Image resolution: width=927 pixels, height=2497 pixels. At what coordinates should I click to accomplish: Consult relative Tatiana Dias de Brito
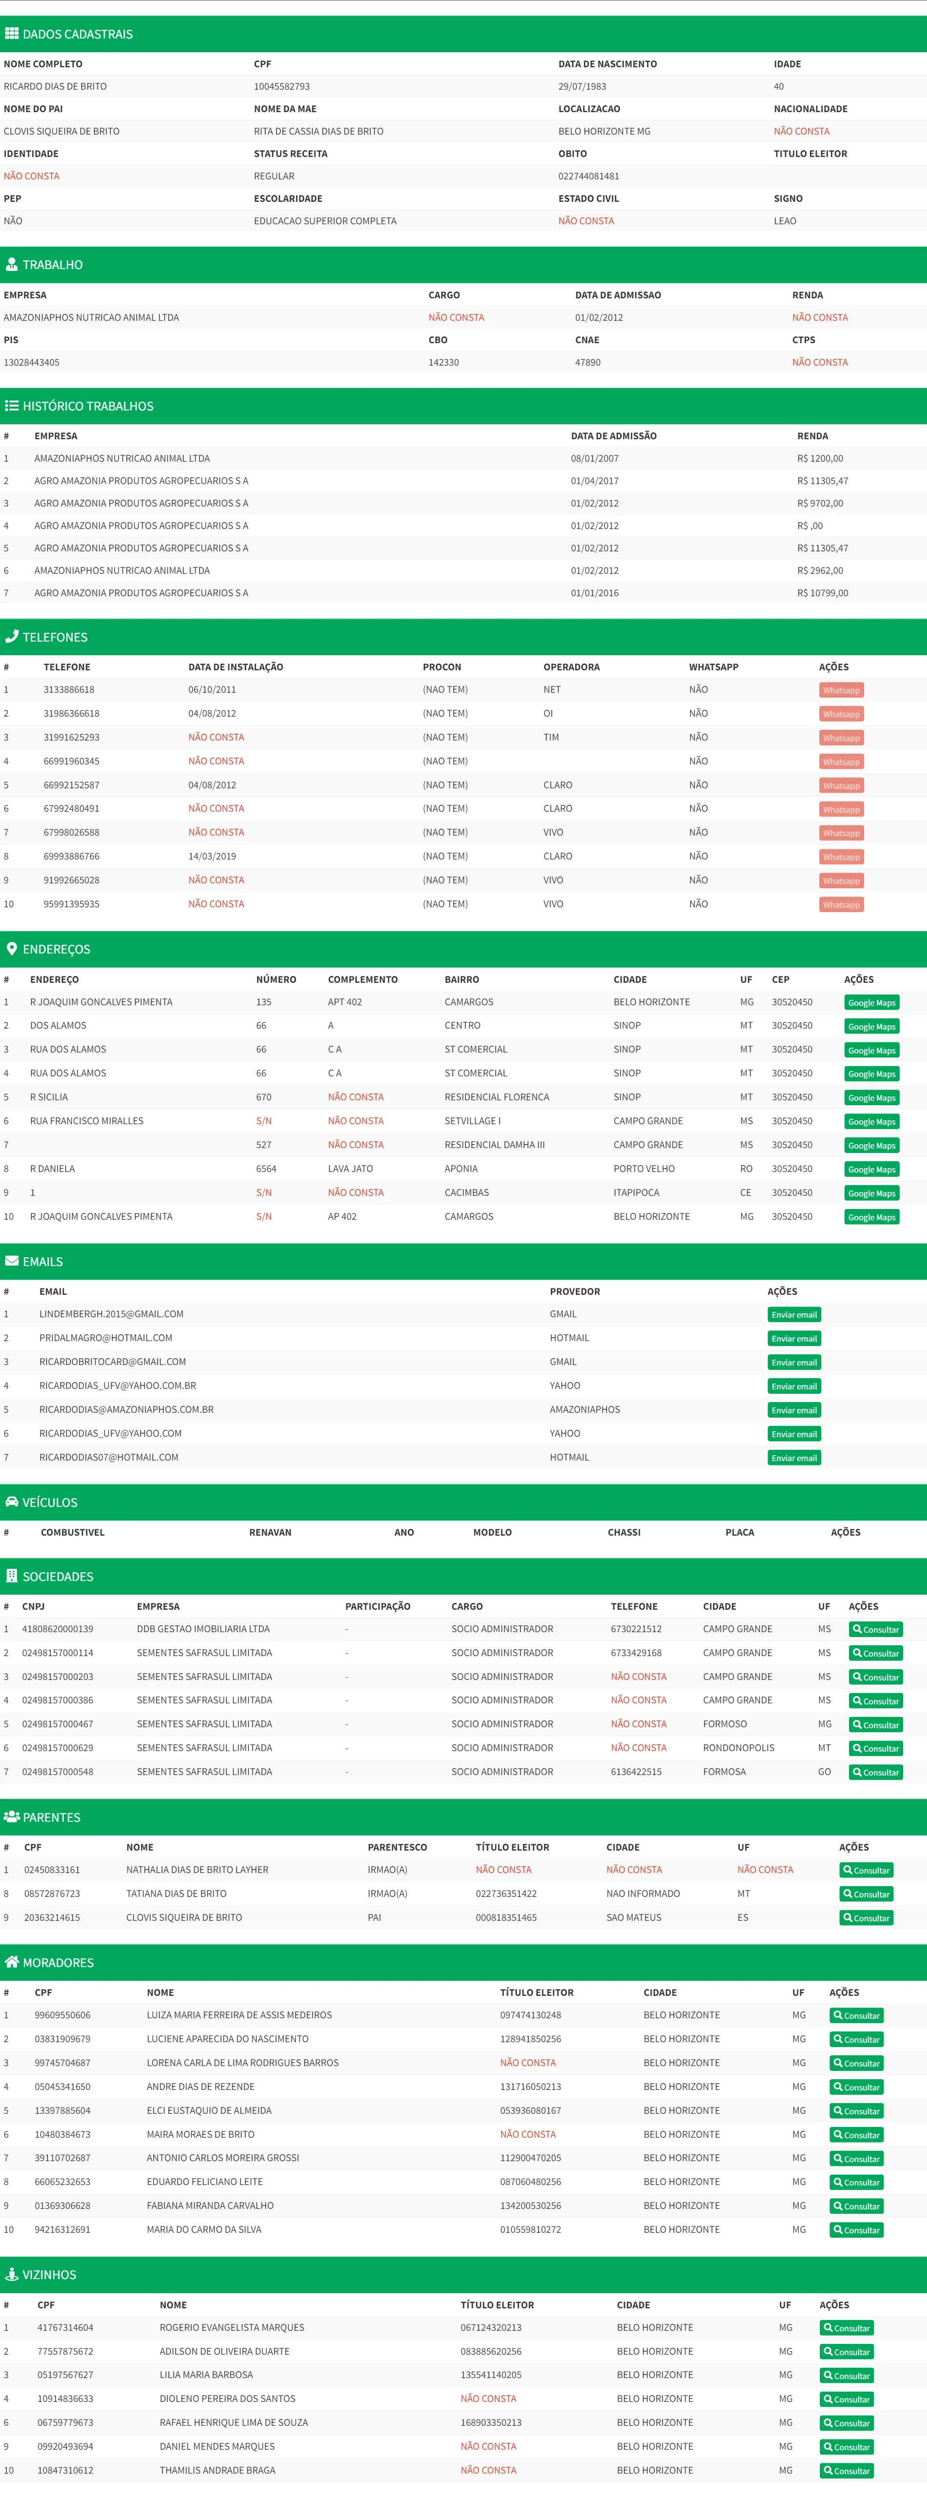click(x=866, y=1894)
